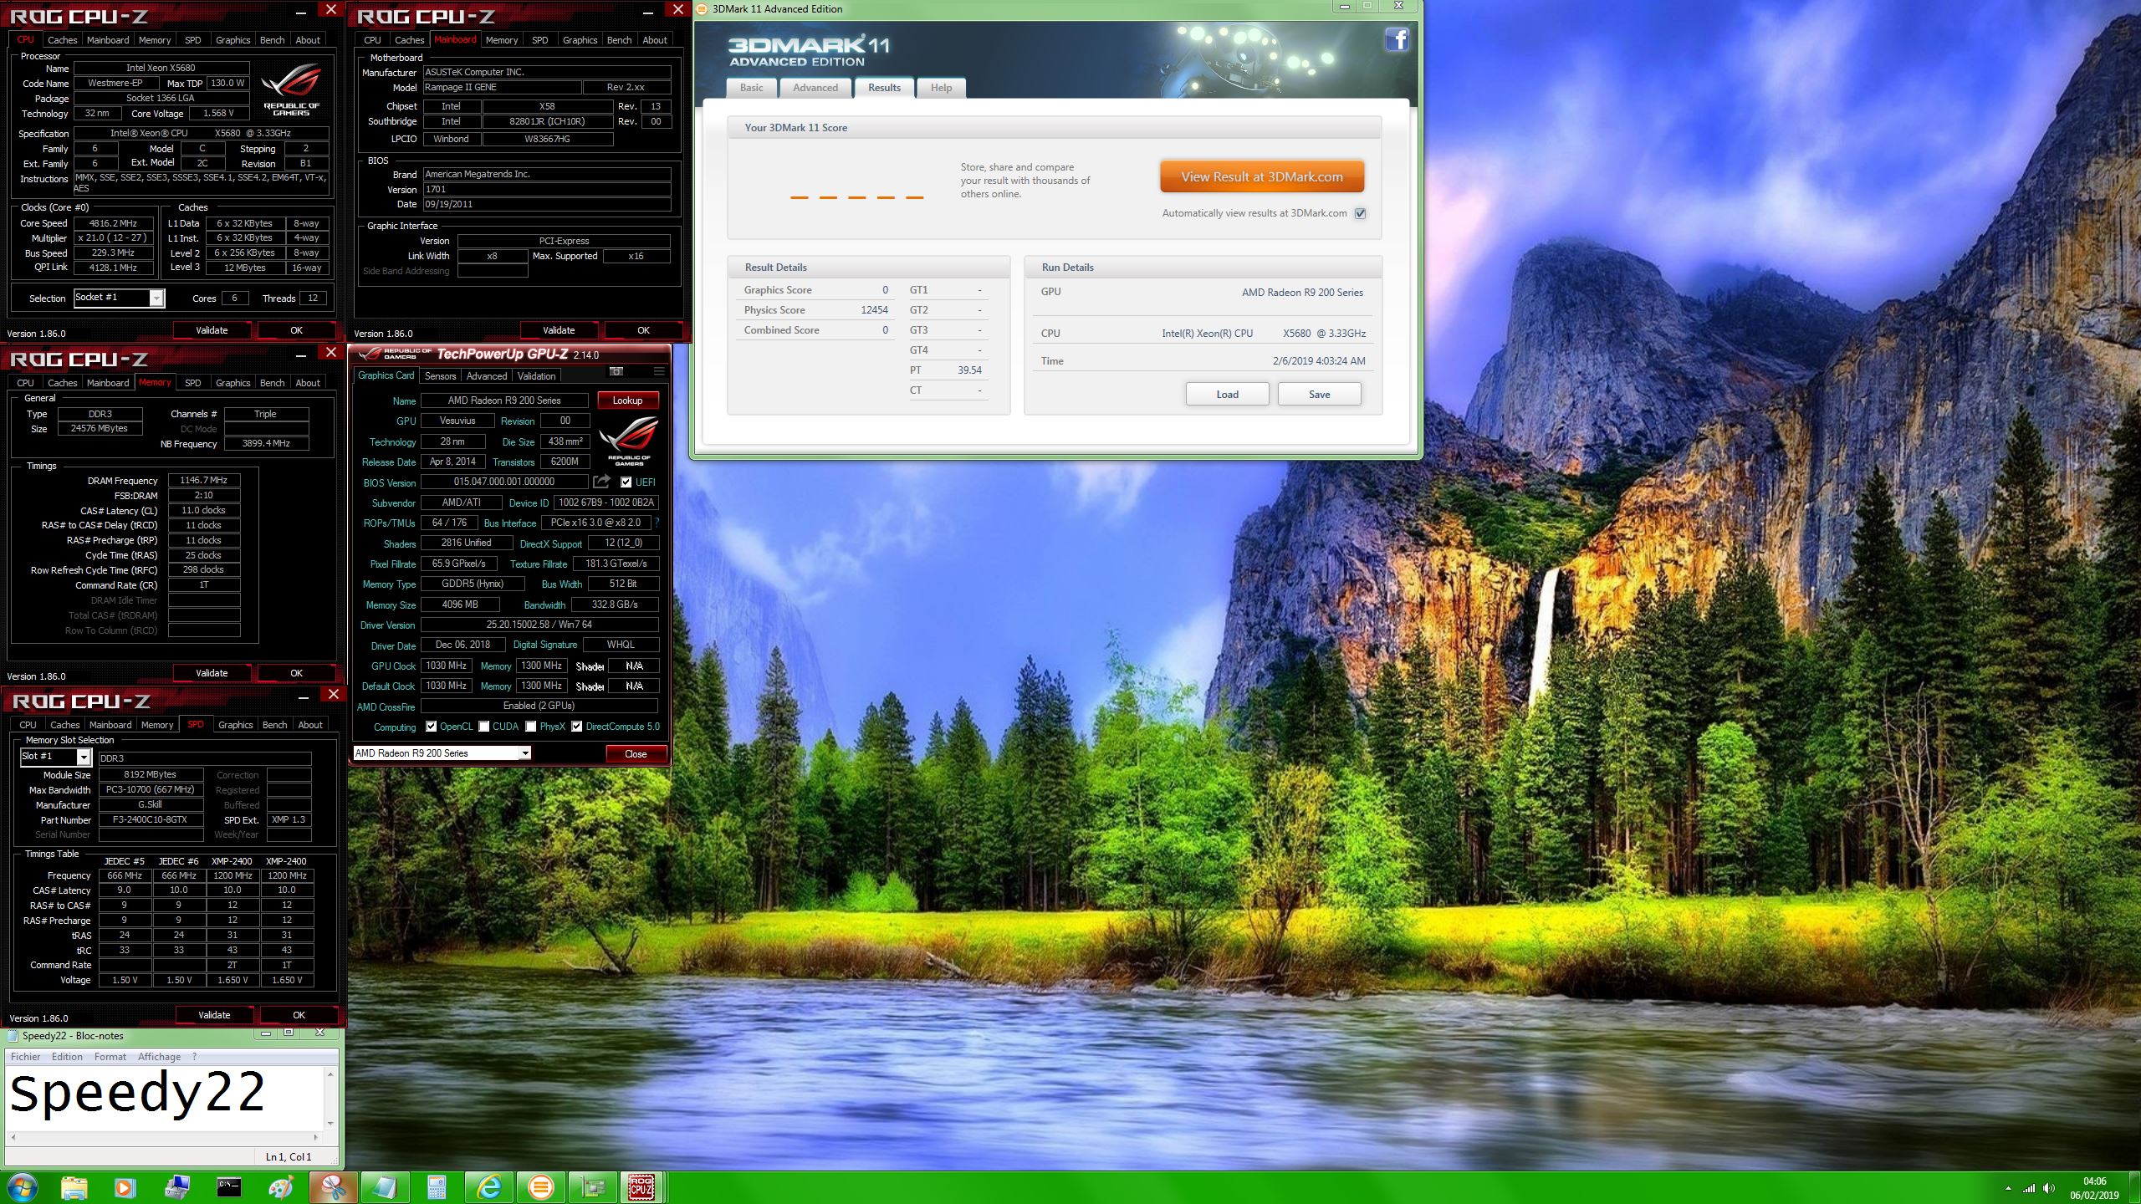Screen dimensions: 2141x1204
Task: Open the GPU-Z hamburger menu icon
Action: [659, 371]
